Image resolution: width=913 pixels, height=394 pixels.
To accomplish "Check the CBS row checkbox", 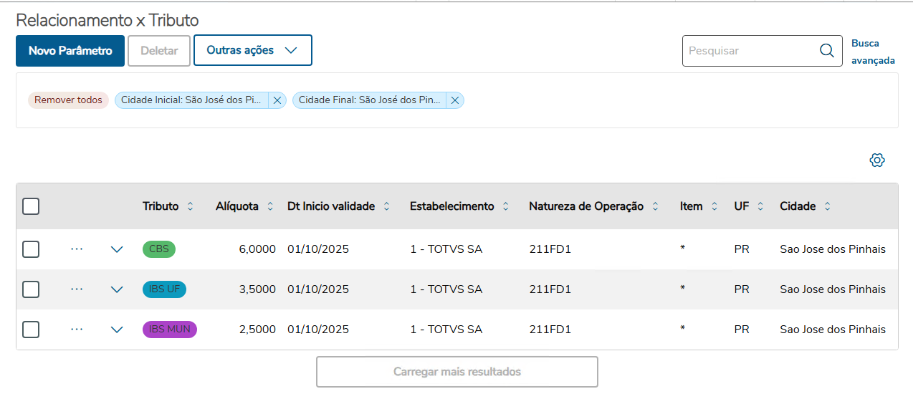I will coord(31,249).
